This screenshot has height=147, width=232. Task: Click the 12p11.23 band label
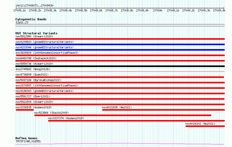22,22
